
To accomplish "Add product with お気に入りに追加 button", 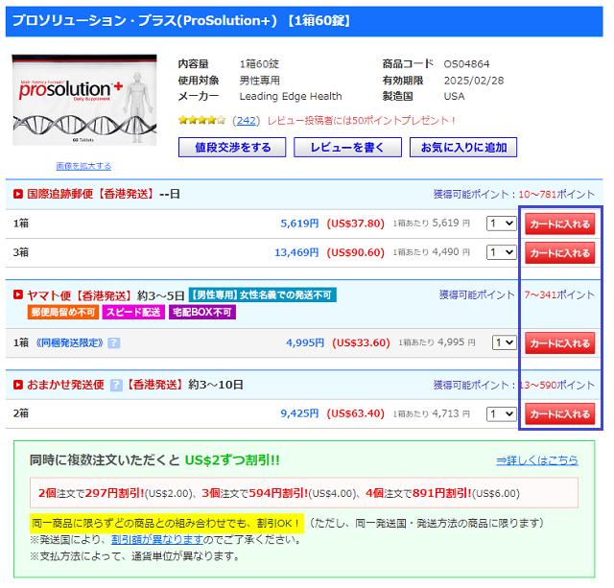I will coord(463,147).
